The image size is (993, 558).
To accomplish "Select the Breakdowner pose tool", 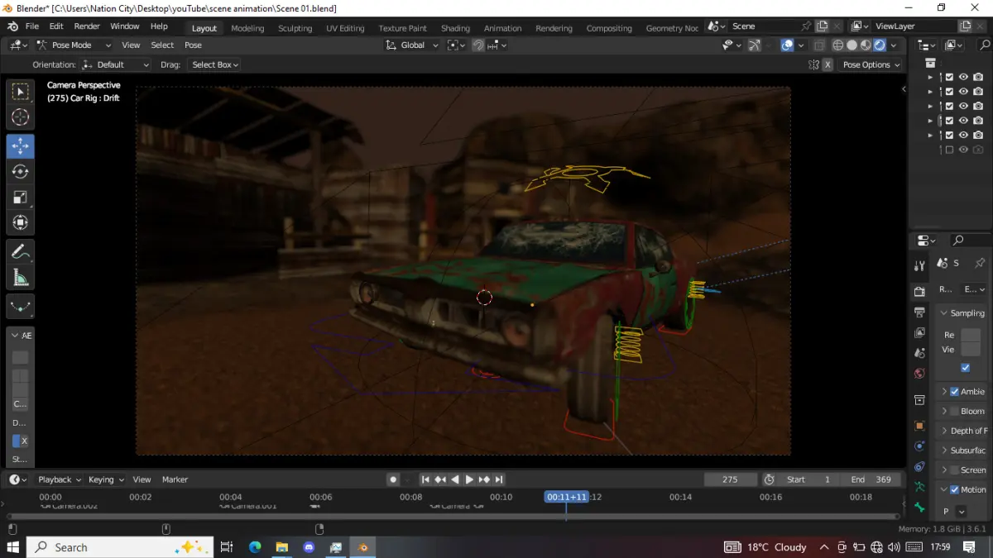I will point(21,306).
